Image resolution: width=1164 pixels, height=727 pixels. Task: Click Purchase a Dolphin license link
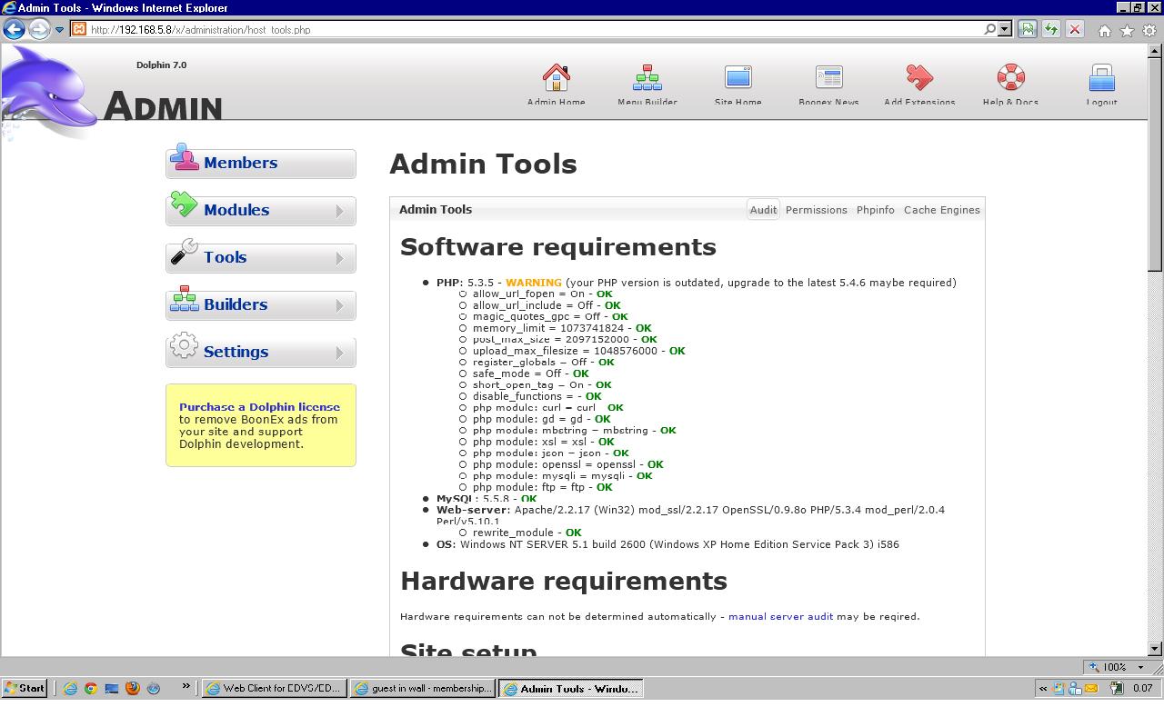coord(259,407)
